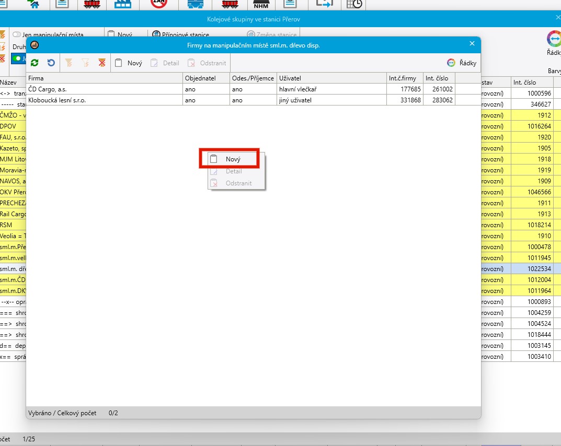Image resolution: width=561 pixels, height=446 pixels.
Task: Click the ZAN prohibition sign icon
Action: point(158,4)
